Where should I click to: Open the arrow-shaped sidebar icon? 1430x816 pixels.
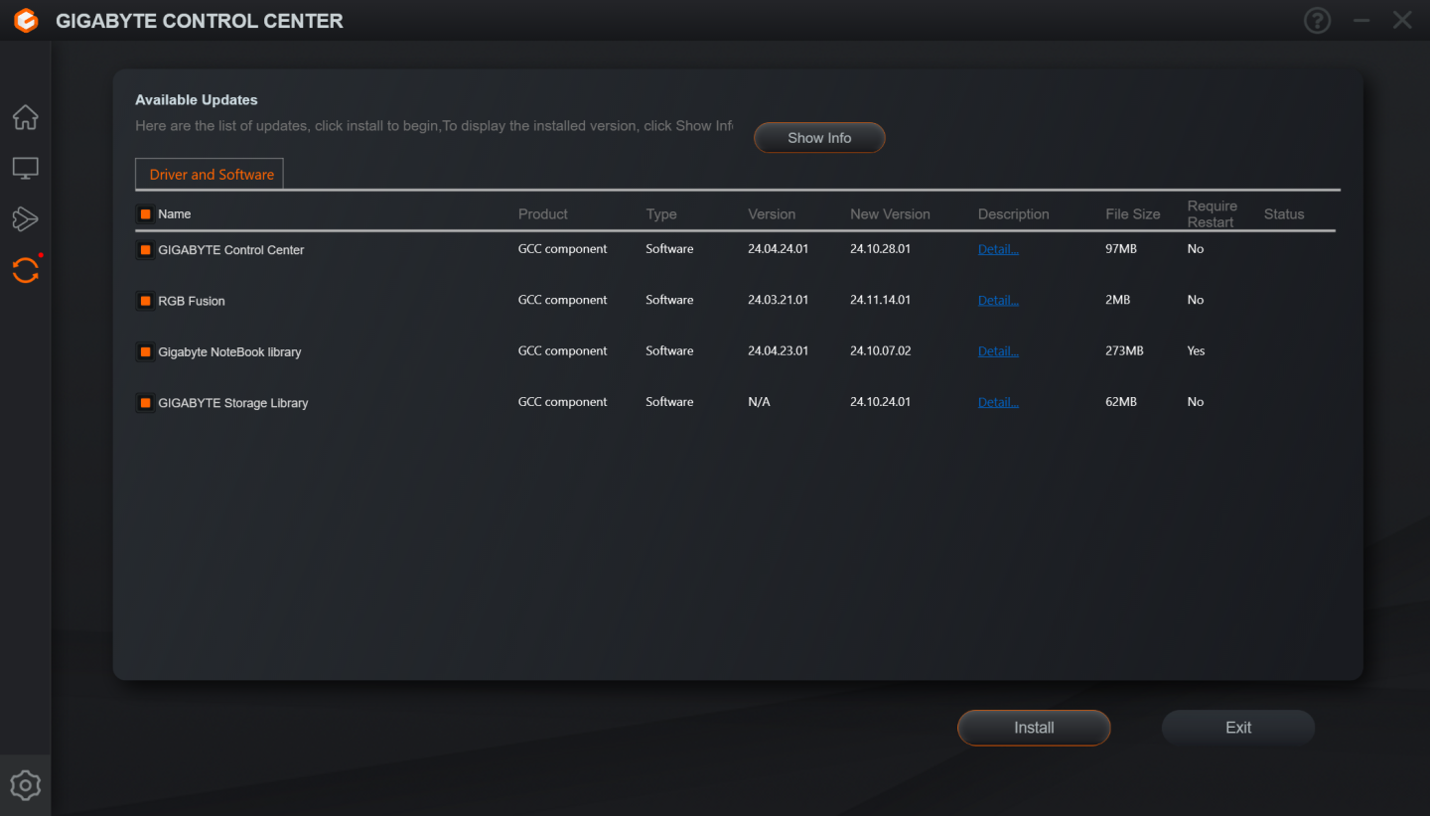26,219
